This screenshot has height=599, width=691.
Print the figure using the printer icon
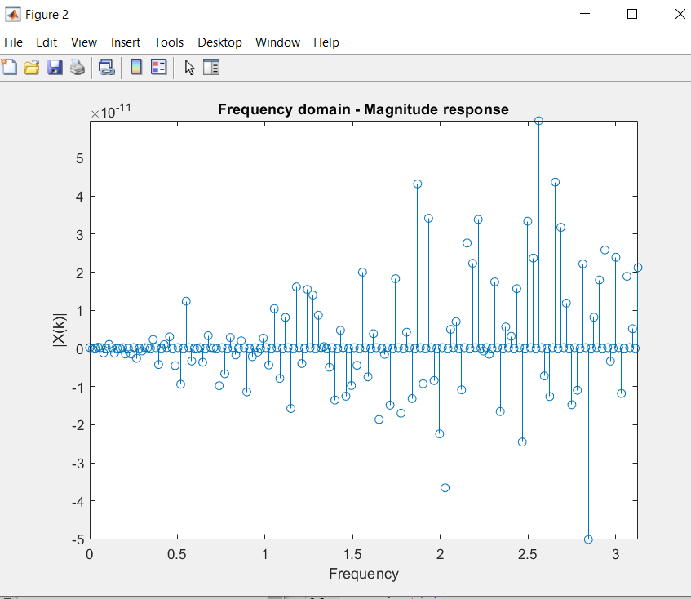78,68
